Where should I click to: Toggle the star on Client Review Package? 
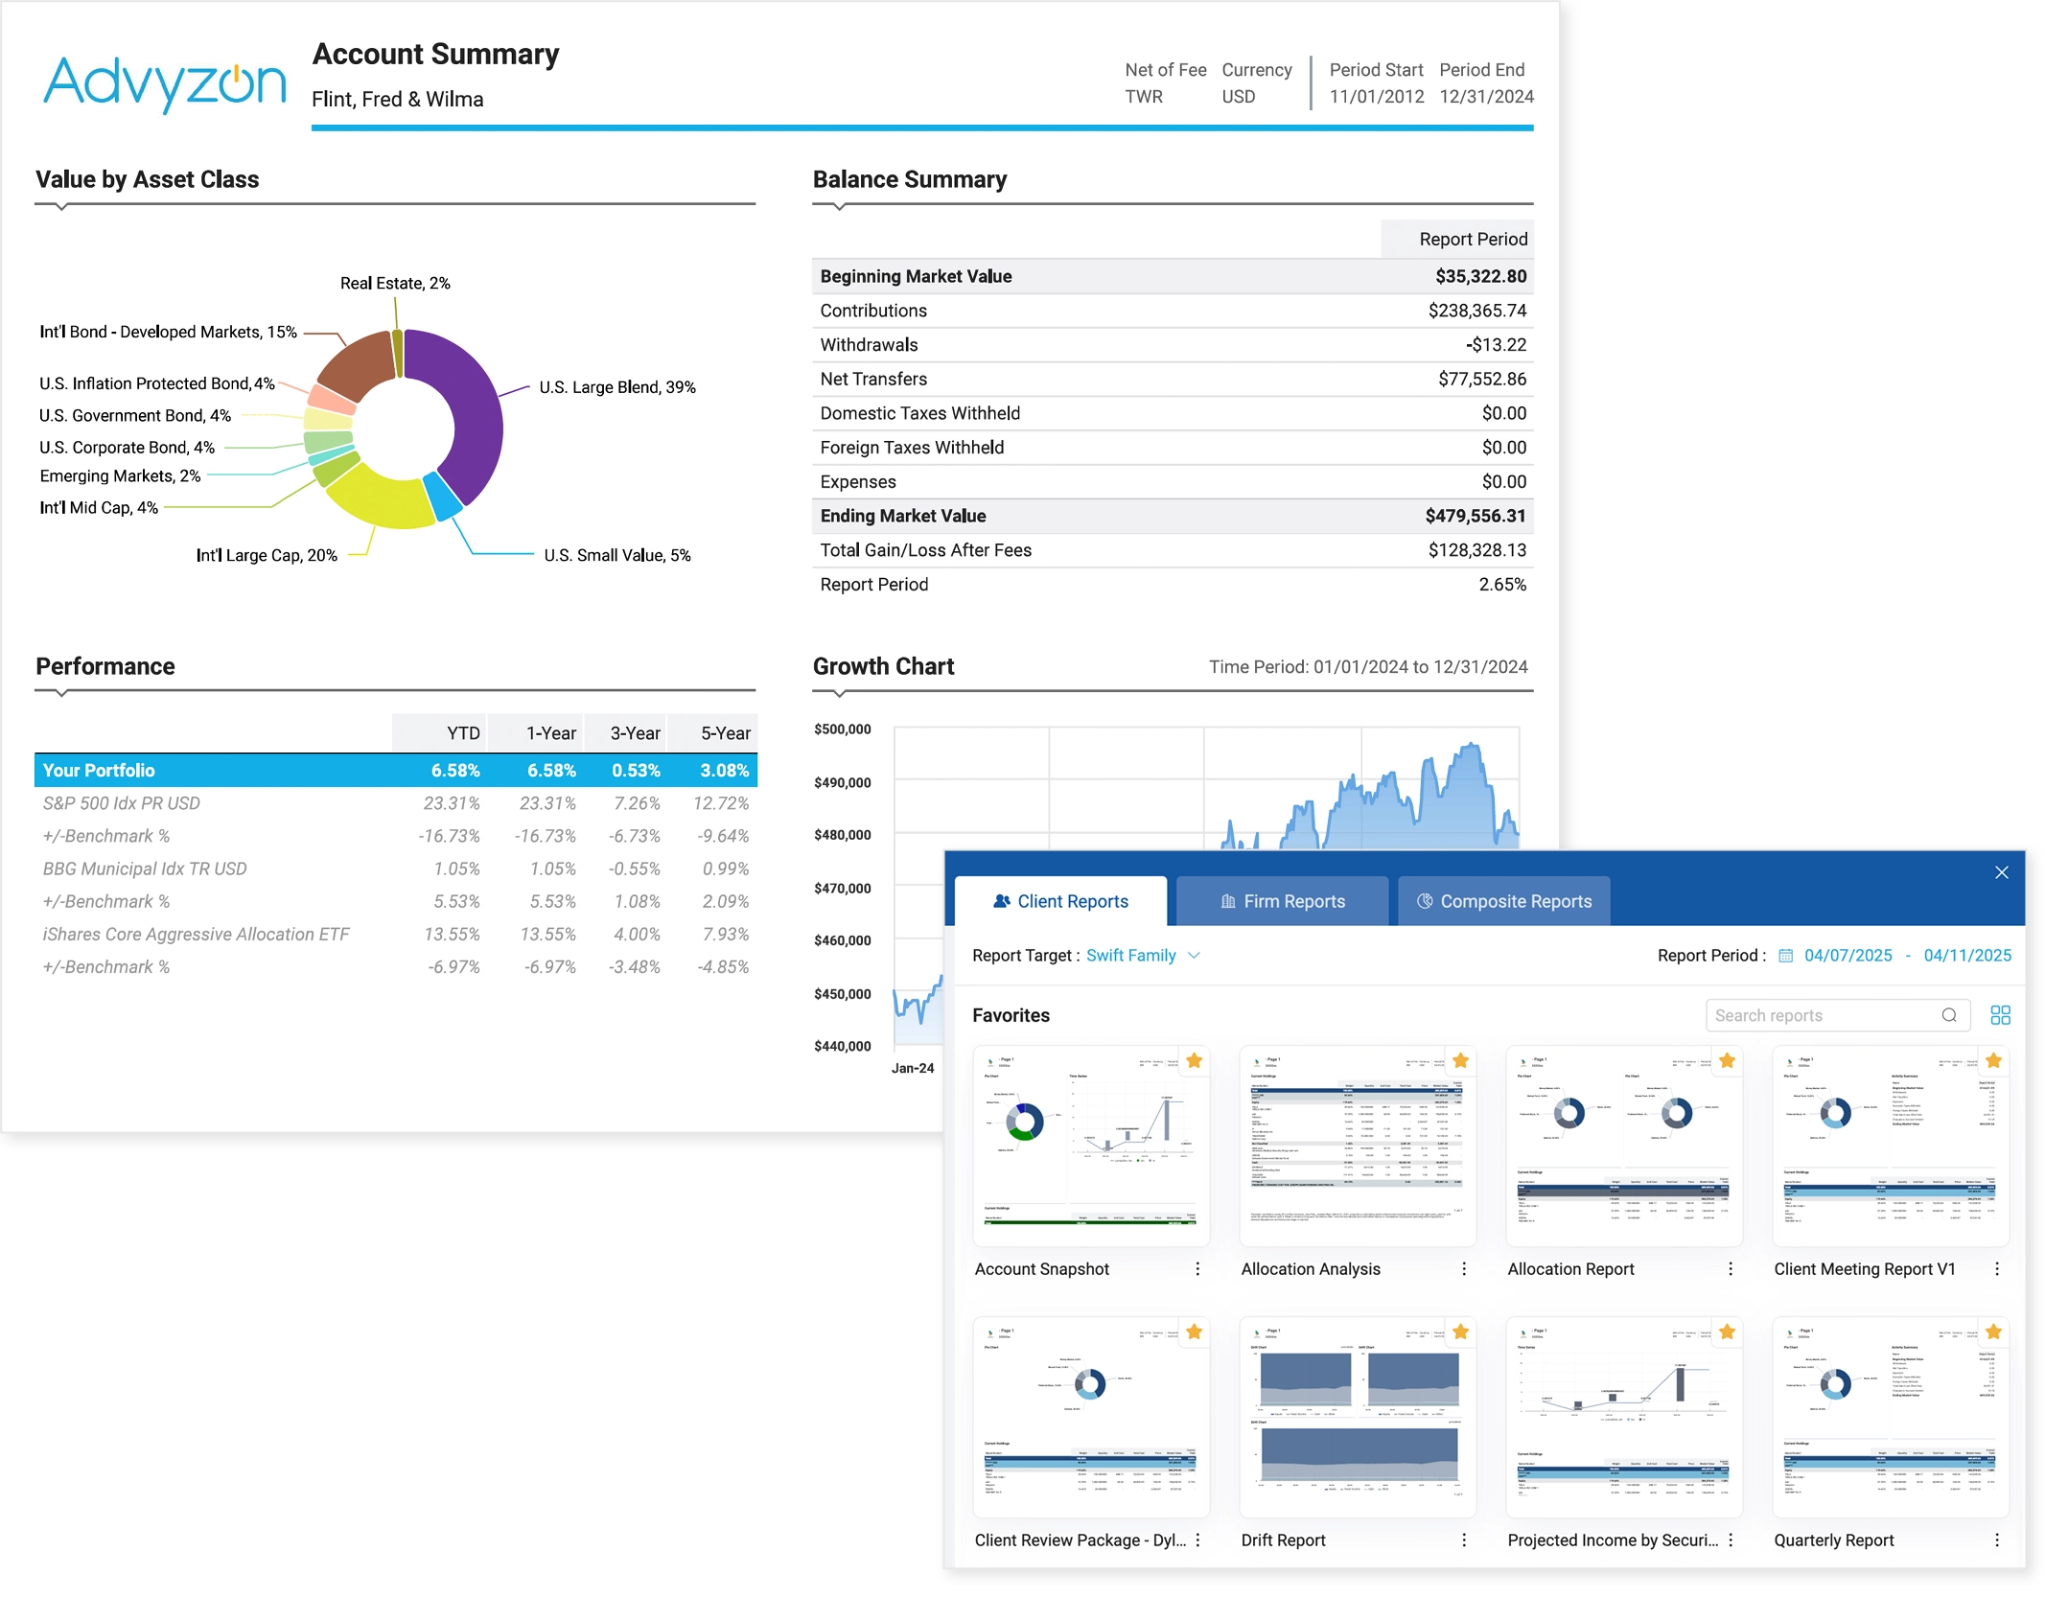1194,1332
